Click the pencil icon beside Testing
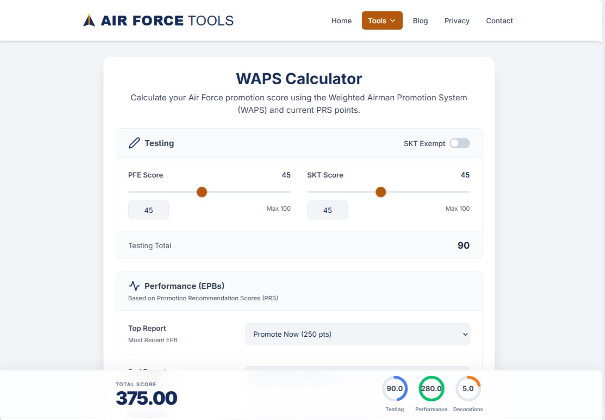The width and height of the screenshot is (605, 420). point(134,143)
